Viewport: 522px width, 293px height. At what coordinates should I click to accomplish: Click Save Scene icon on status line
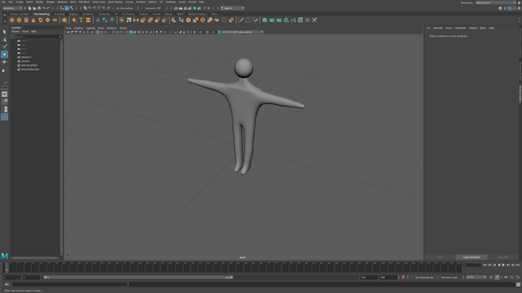click(39, 8)
